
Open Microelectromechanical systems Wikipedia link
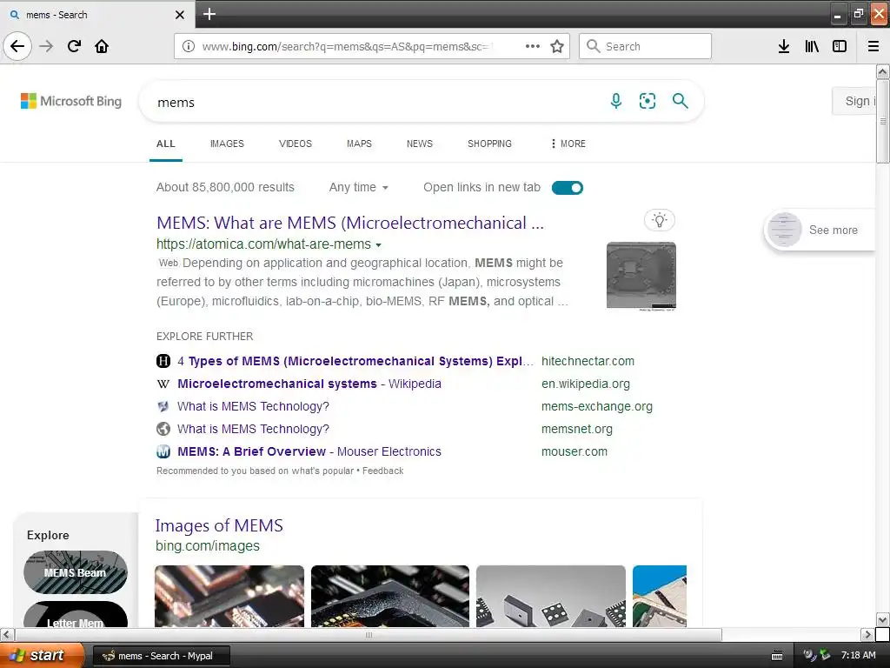tap(309, 384)
